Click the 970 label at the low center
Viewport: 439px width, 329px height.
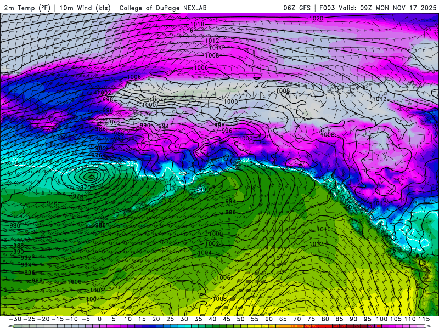point(86,187)
